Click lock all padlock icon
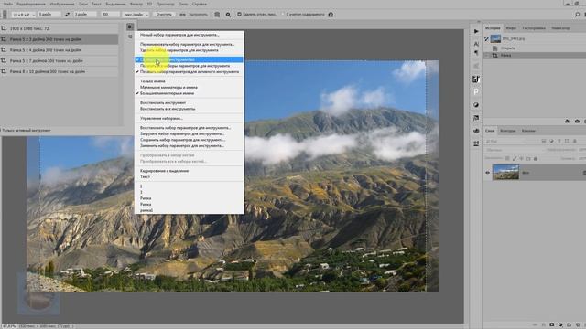Screen dimensions: 586x329 tap(535, 158)
